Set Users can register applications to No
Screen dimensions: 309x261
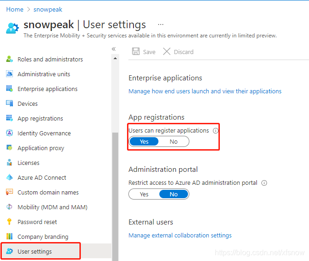pos(174,141)
